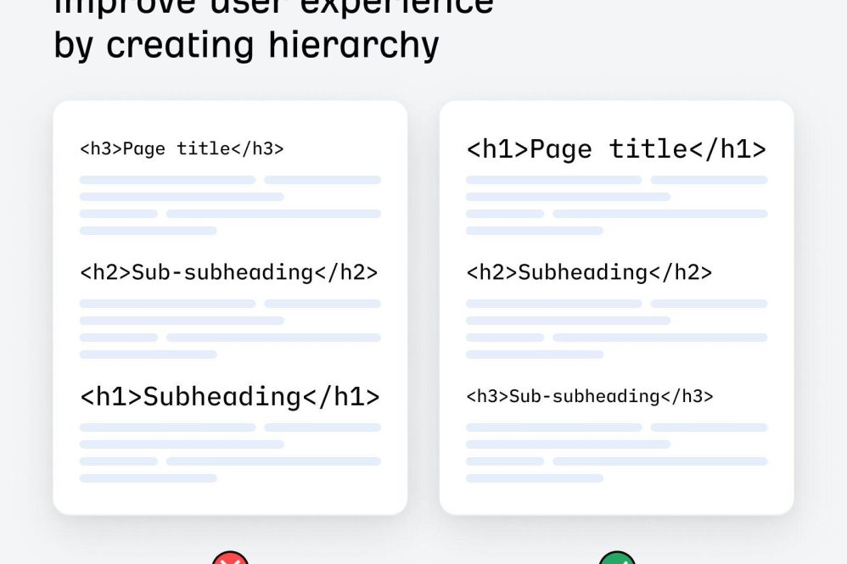This screenshot has height=564, width=847.
Task: Select the large <h1>Subheading</h1> heading
Action: click(x=229, y=396)
